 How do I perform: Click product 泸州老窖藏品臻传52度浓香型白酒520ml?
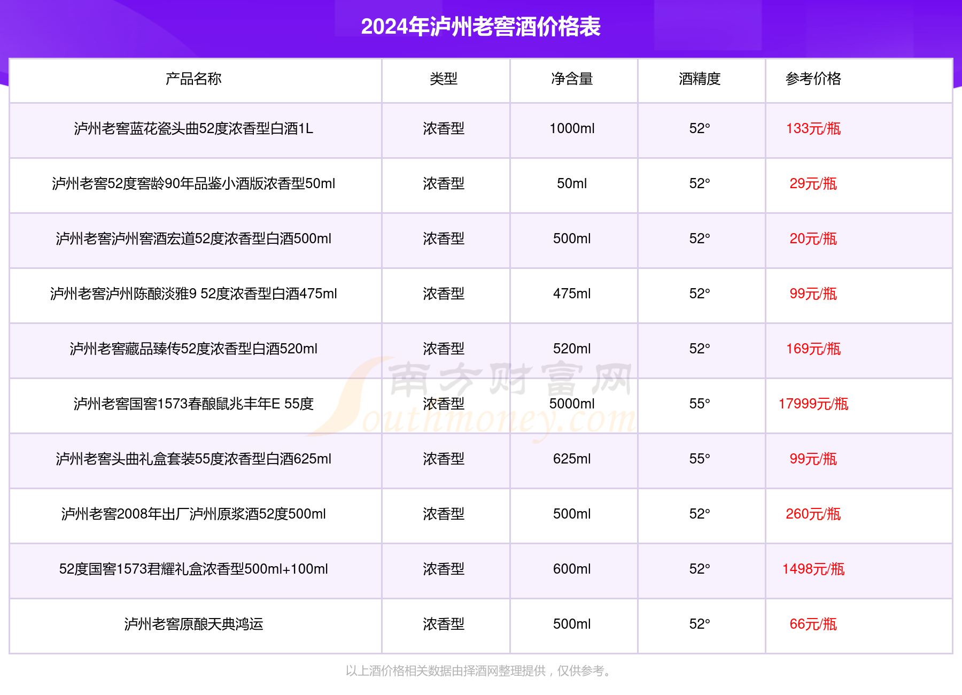click(193, 349)
